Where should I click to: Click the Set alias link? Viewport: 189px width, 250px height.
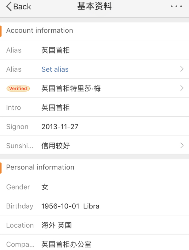[55, 69]
